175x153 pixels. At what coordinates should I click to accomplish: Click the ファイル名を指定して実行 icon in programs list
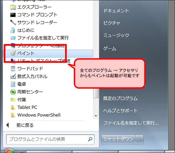[x=13, y=38]
